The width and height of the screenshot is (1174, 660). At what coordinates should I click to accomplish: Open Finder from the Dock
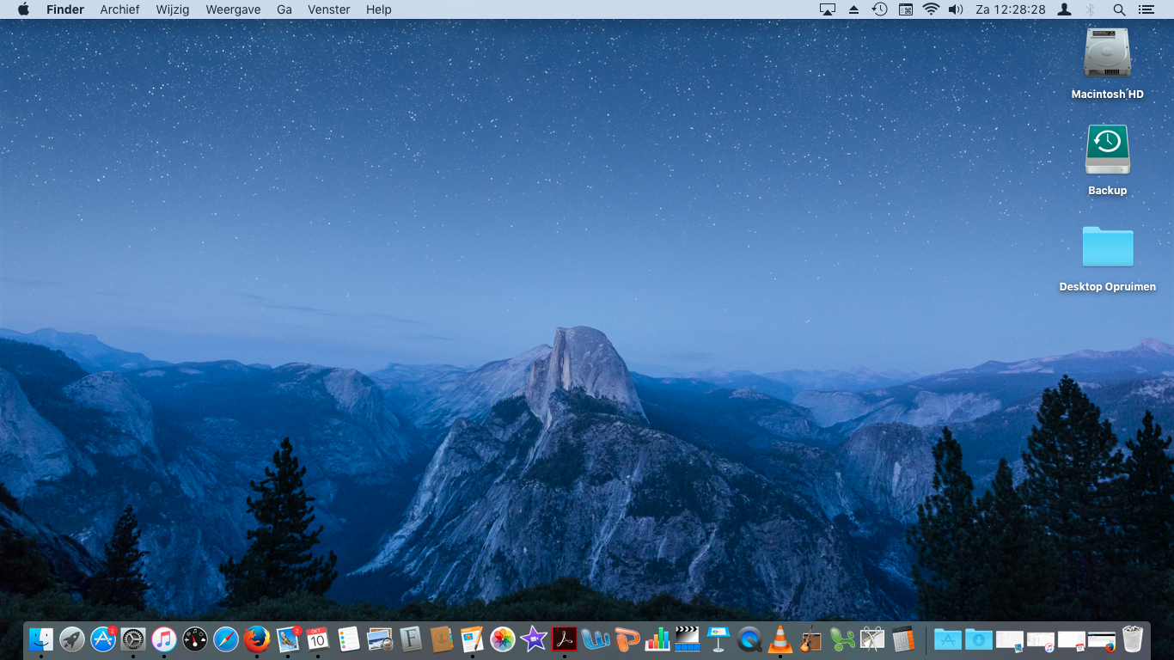point(41,639)
